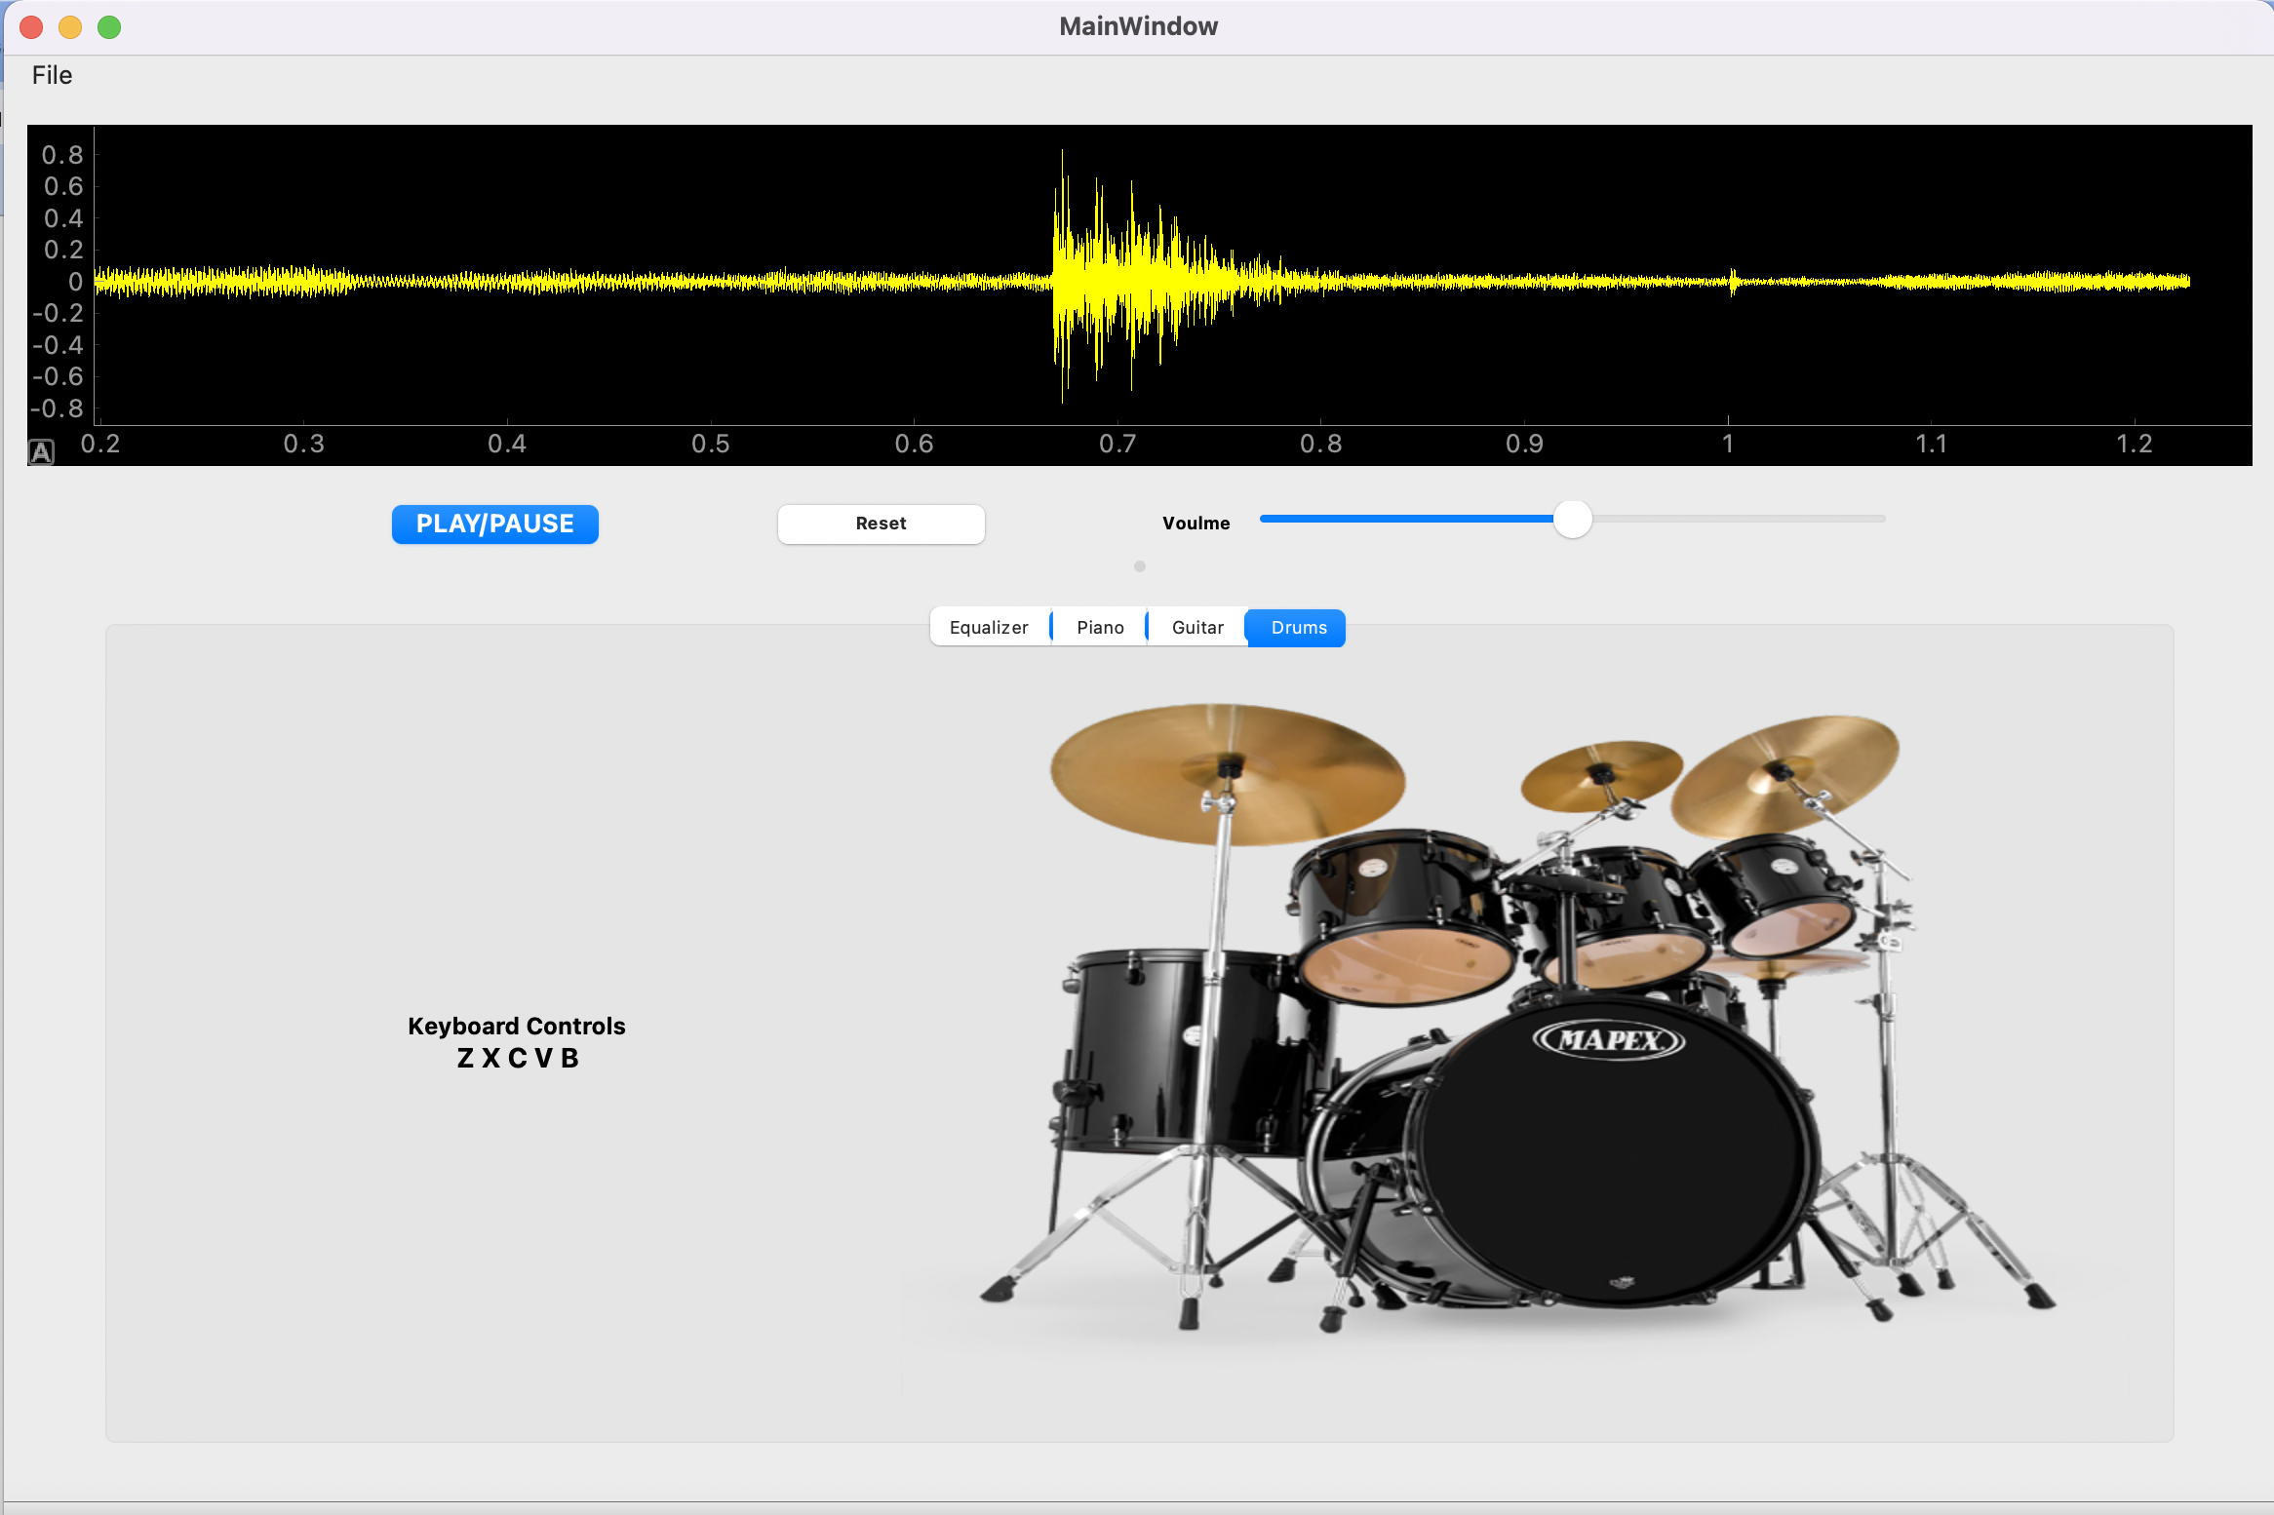The width and height of the screenshot is (2274, 1515).
Task: Open the Piano tab
Action: point(1100,628)
